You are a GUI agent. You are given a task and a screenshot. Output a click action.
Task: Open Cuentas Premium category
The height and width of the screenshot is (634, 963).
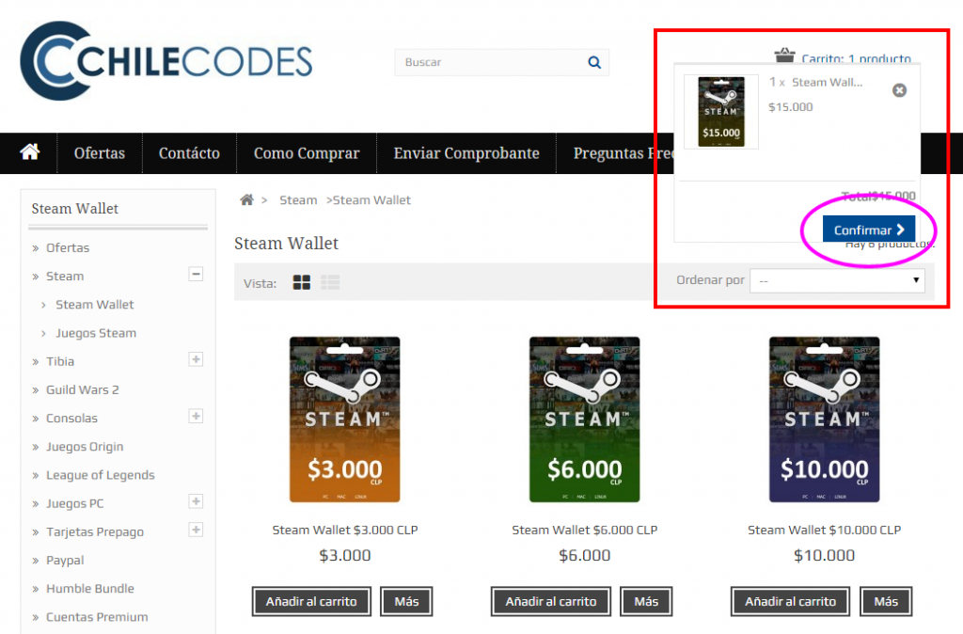(97, 617)
